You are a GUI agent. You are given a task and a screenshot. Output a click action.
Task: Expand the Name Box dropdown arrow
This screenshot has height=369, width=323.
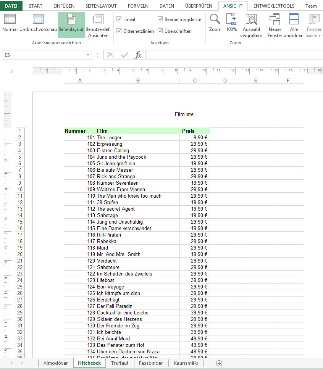tap(88, 55)
